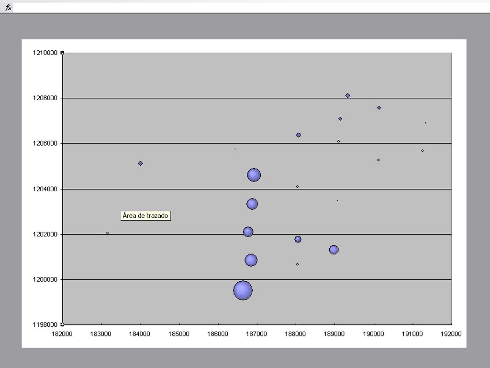Image resolution: width=490 pixels, height=368 pixels.
Task: Select the 183000 horizontal axis label
Action: [100, 334]
